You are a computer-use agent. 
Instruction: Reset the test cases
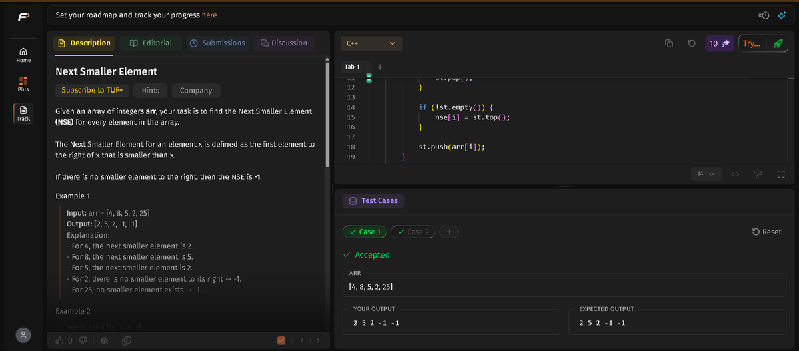tap(766, 232)
